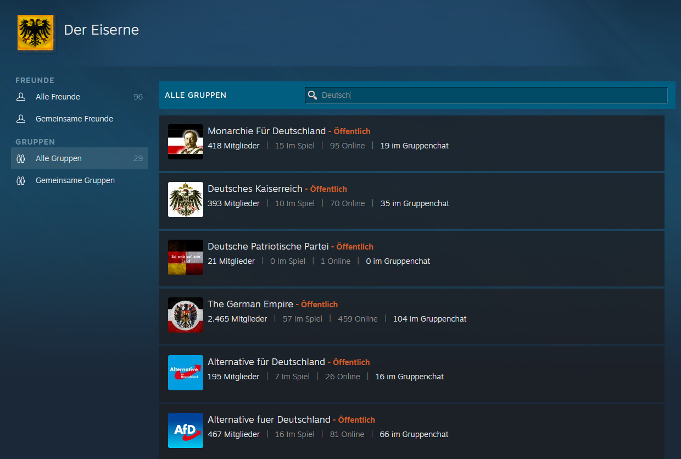Click the Alle Gruppen people icon
This screenshot has height=459, width=681.
pyautogui.click(x=21, y=158)
